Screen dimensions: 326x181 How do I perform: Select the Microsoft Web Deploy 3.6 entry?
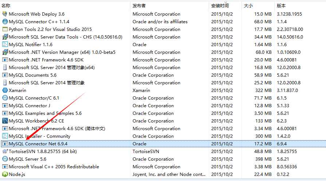pos(36,14)
